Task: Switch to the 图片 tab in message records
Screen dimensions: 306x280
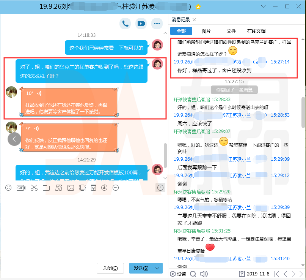Action: 206,31
